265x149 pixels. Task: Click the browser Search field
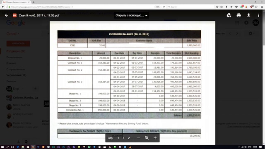[x=190, y=7]
